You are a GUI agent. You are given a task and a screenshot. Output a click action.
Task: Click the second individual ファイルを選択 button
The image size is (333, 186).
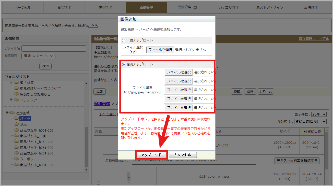click(x=179, y=81)
